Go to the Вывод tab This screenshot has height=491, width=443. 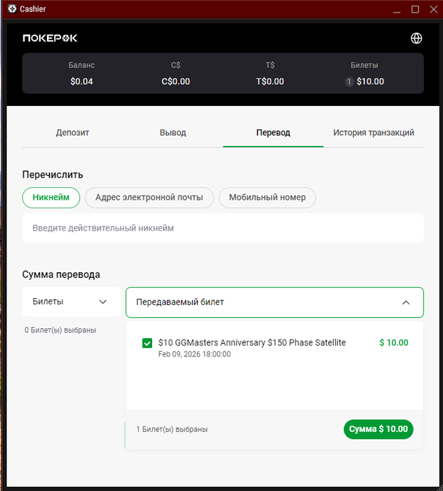tap(173, 133)
